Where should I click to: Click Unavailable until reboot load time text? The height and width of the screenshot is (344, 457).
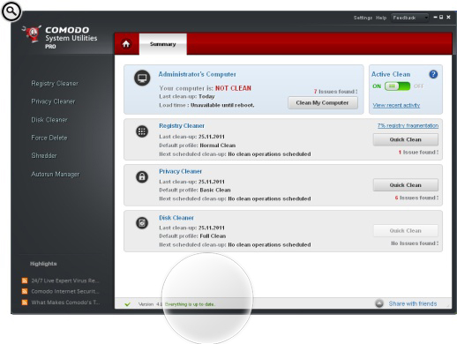tap(222, 105)
